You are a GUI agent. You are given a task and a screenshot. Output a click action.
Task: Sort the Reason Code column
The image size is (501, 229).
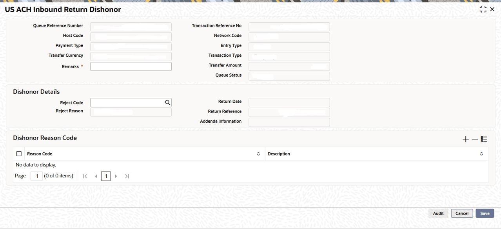[x=258, y=154]
